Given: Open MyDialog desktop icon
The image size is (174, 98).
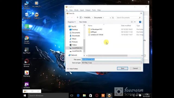Looking at the screenshot, I should click(27, 74).
